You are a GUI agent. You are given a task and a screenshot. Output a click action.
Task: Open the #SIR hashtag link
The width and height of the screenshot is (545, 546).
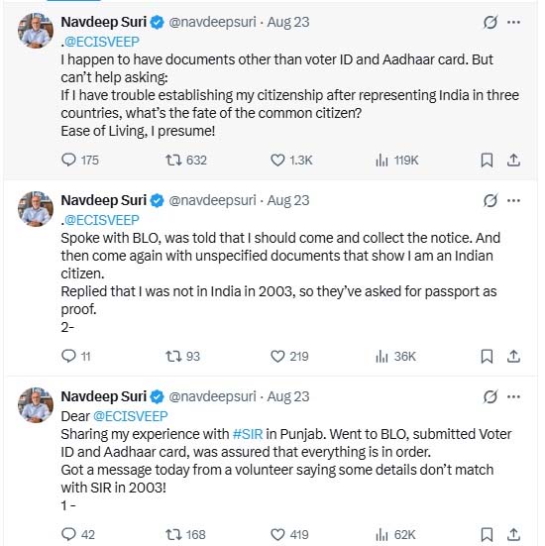coord(248,434)
